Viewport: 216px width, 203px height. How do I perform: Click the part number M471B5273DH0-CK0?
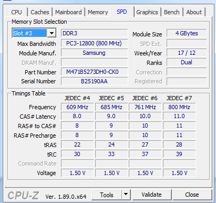[x=94, y=72]
